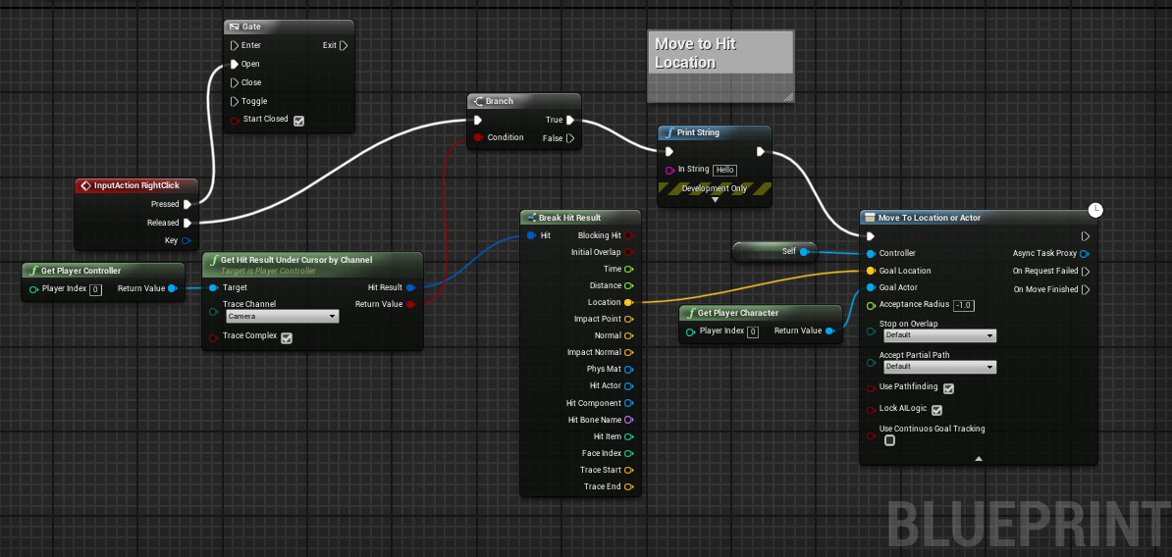Click the Get Hit Result Target pin
This screenshot has width=1172, height=557.
213,287
